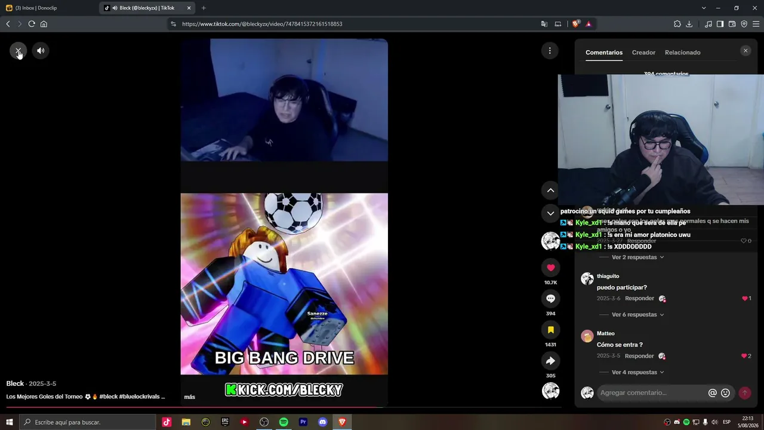This screenshot has height=430, width=764.
Task: Reply to Matteo's comment
Action: tap(639, 356)
